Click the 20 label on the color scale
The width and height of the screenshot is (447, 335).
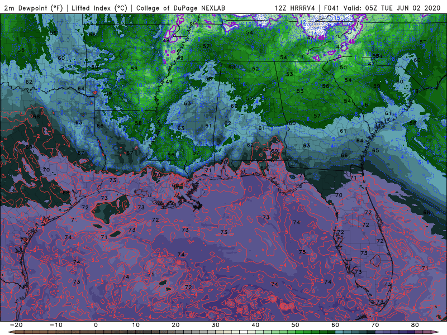click(x=175, y=325)
